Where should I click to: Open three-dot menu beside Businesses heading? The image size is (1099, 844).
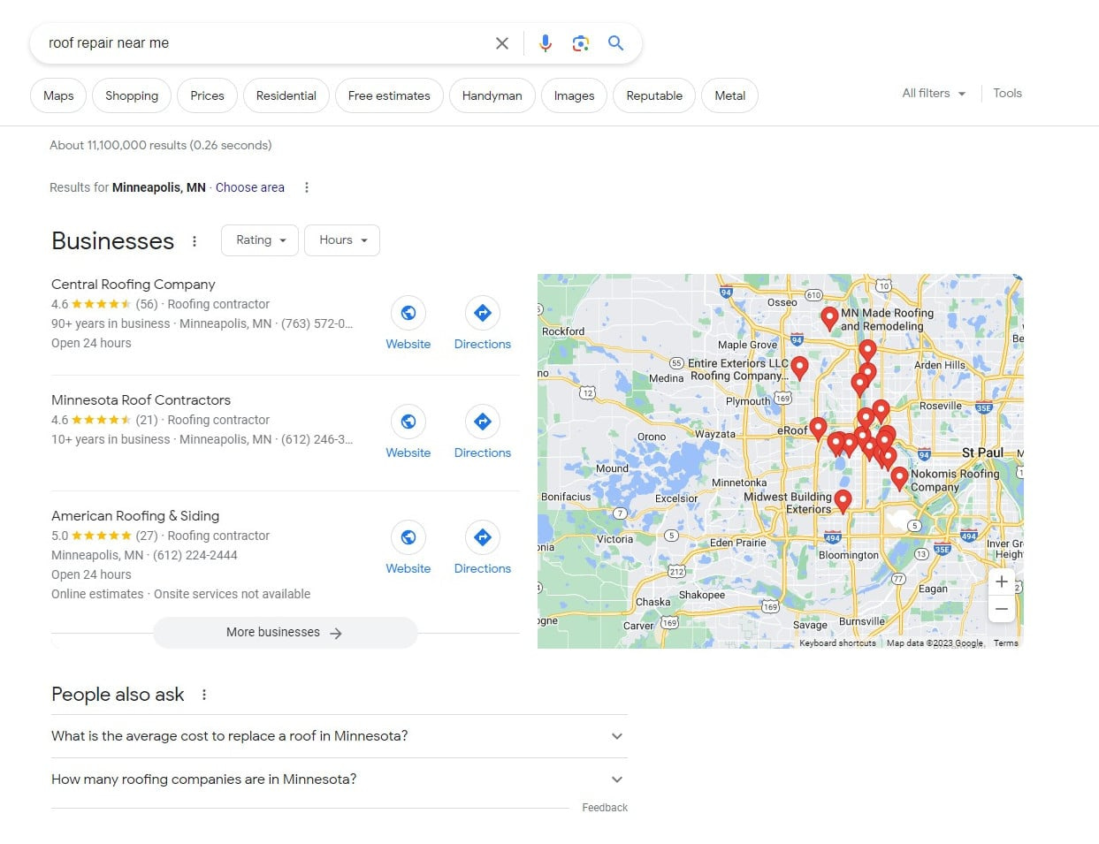point(195,241)
